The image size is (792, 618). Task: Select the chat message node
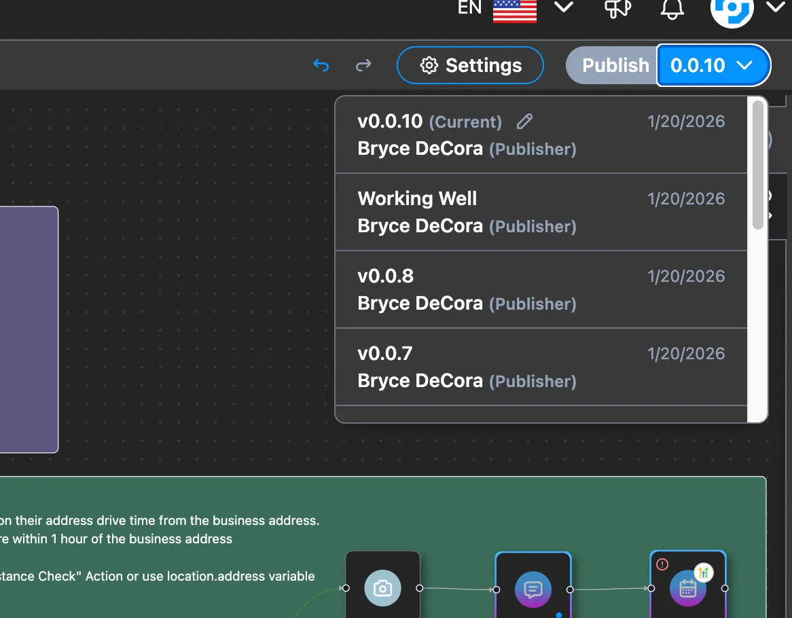pos(533,588)
